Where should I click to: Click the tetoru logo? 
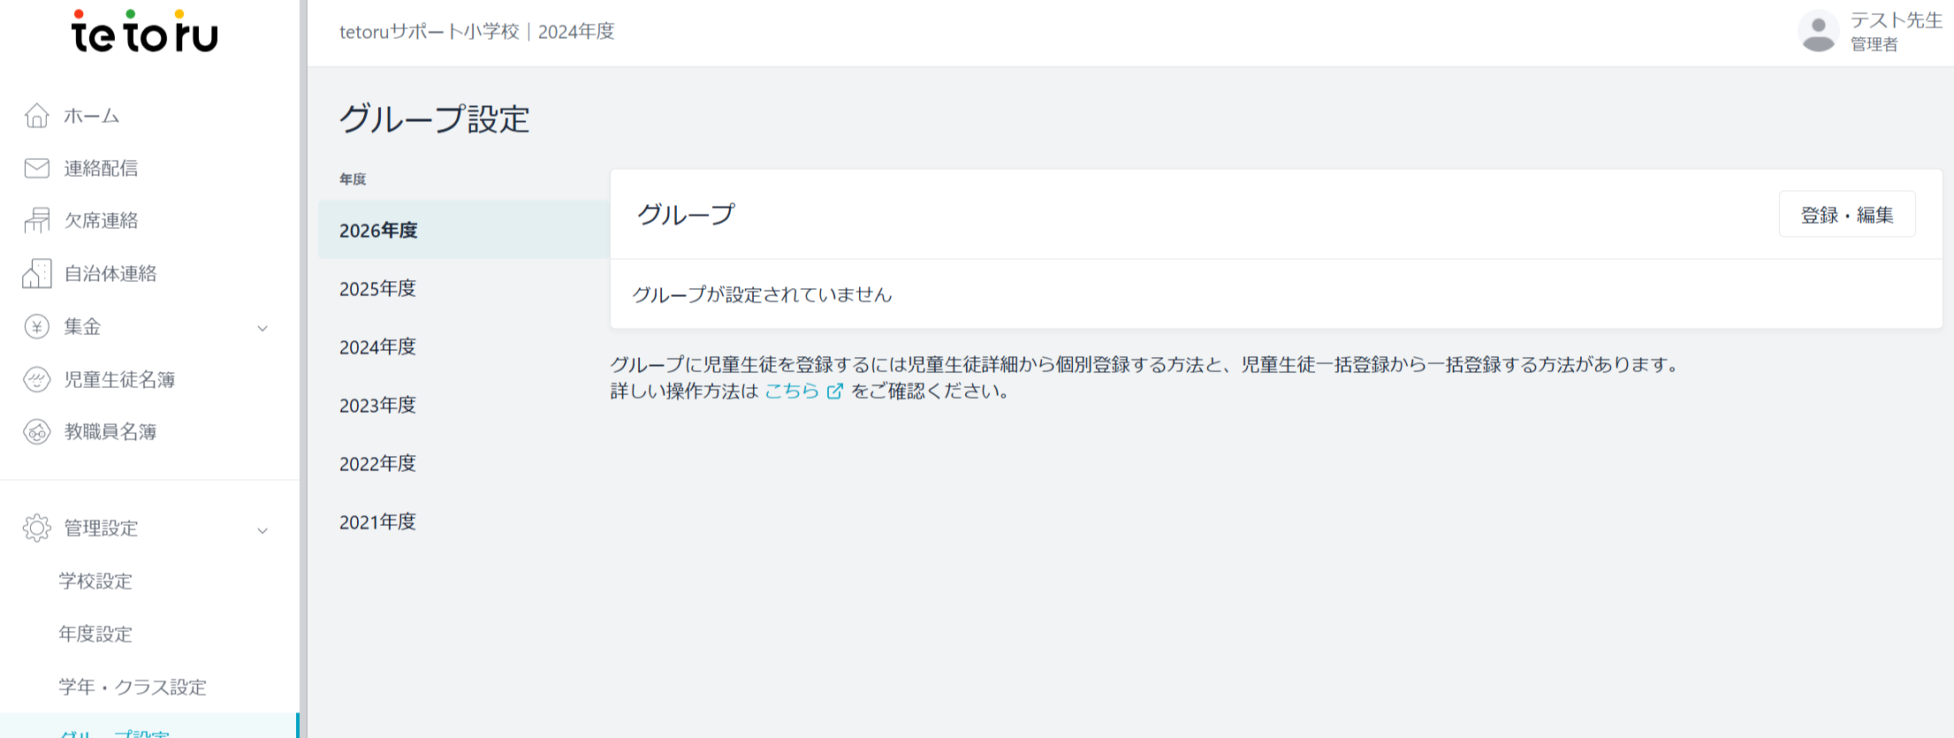click(x=145, y=31)
